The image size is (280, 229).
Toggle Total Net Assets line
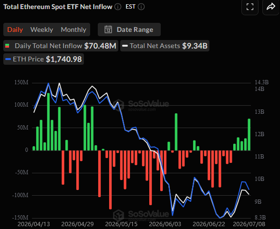165,46
